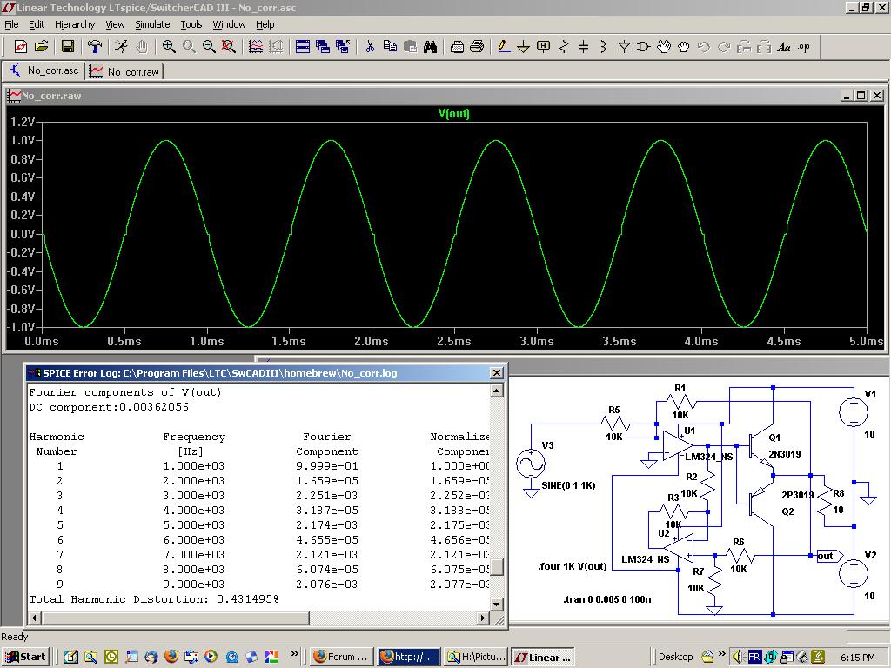Select the Draw Wire pencil tool

point(503,47)
